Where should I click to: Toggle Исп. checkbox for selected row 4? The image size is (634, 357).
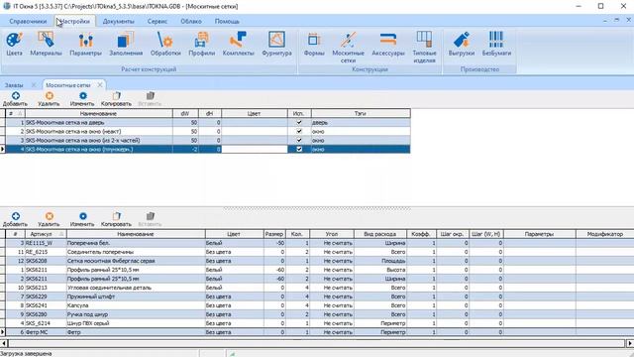tap(299, 149)
